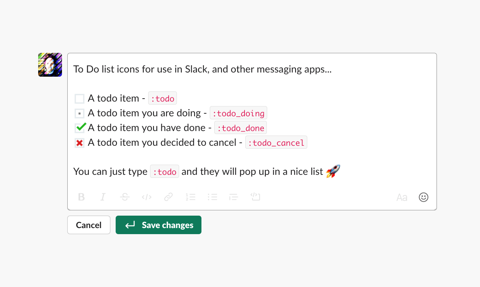Select the code block formatting icon
This screenshot has height=287, width=480.
(x=255, y=197)
